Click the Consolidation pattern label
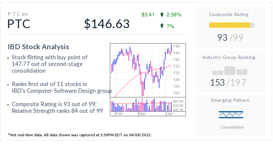 click(x=232, y=127)
